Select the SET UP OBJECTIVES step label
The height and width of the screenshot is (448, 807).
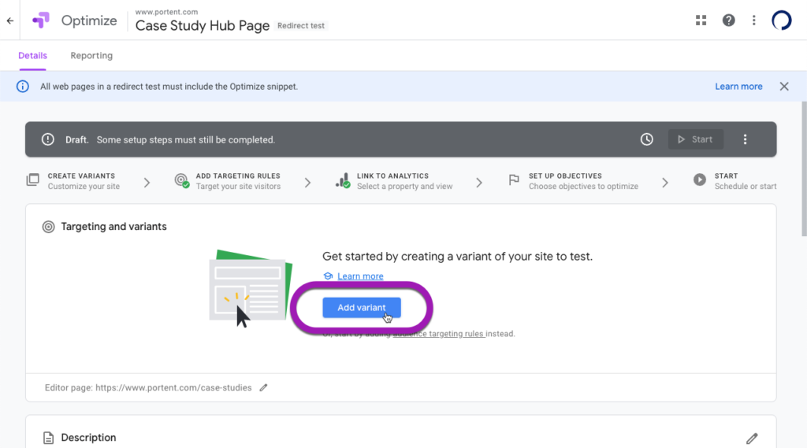[565, 176]
